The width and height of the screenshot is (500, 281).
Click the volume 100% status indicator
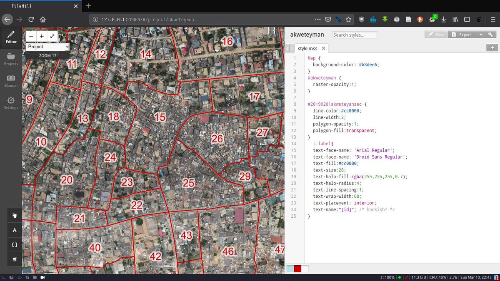(387, 277)
